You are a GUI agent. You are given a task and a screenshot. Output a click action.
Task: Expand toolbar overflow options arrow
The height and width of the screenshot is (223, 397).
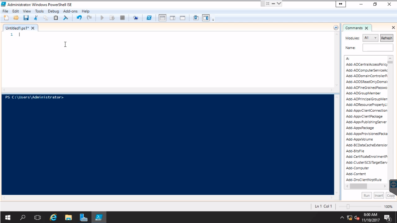click(213, 19)
